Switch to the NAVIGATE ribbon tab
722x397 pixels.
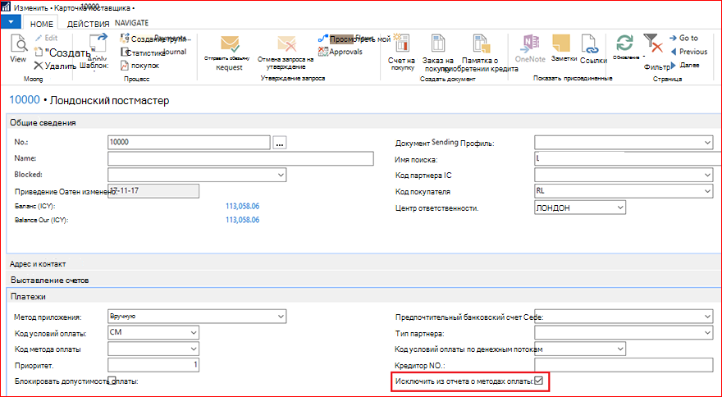(x=132, y=23)
